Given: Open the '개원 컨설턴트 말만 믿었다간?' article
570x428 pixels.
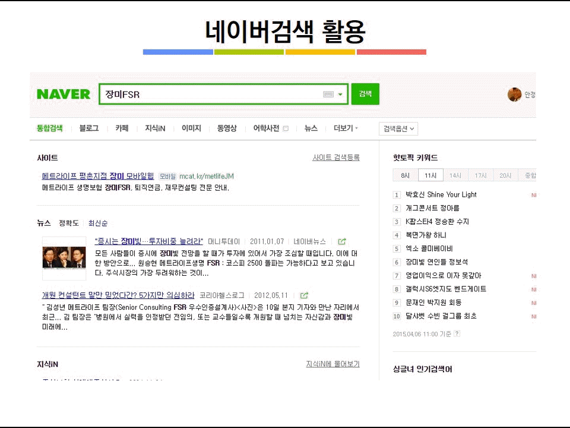Looking at the screenshot, I should [x=118, y=295].
